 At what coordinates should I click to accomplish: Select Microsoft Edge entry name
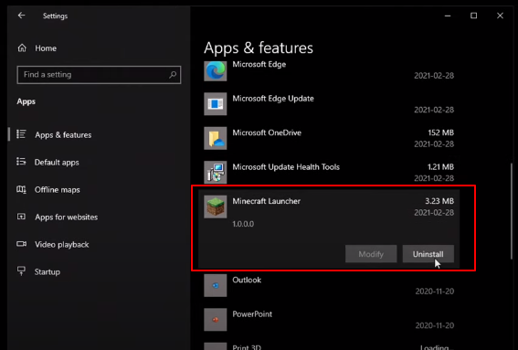(259, 65)
